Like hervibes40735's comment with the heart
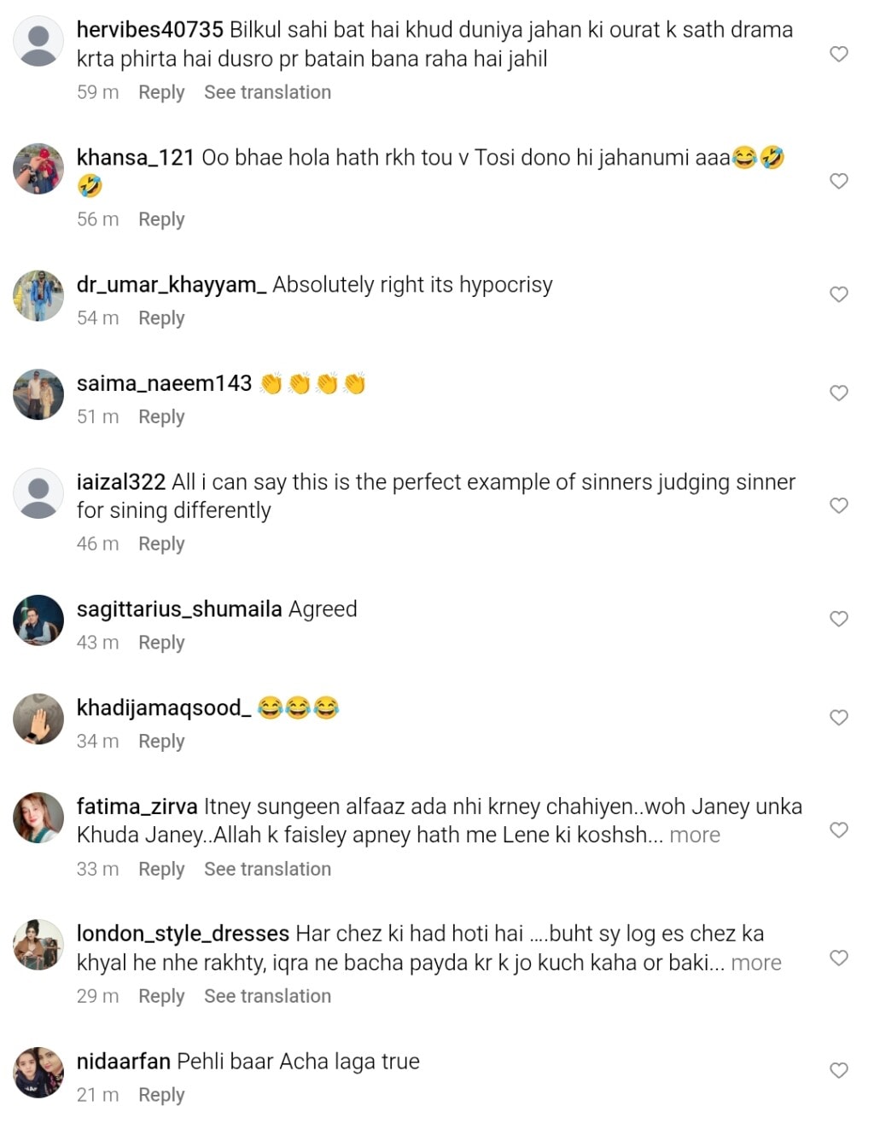The width and height of the screenshot is (874, 1141). click(x=839, y=55)
